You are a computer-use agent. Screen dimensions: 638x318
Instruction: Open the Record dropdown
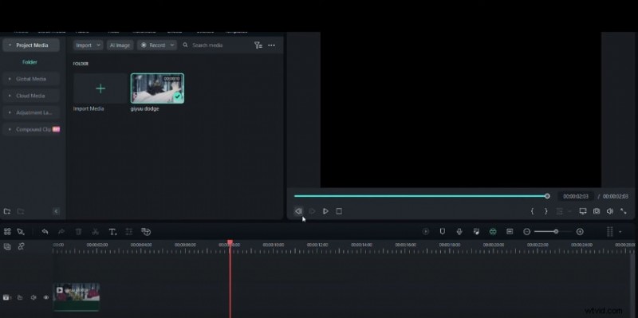pos(157,45)
